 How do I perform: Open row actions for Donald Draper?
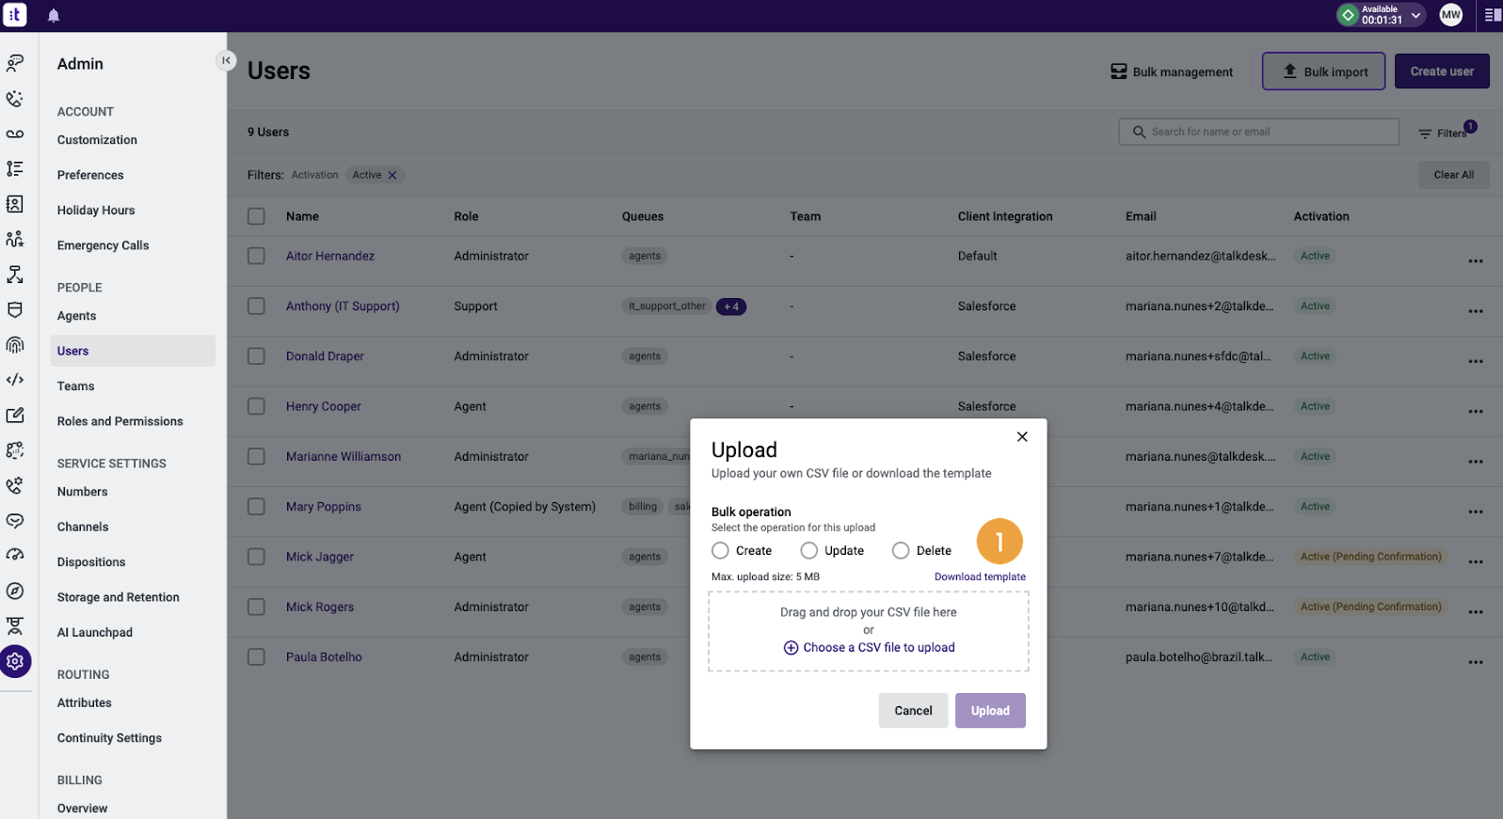click(x=1475, y=361)
